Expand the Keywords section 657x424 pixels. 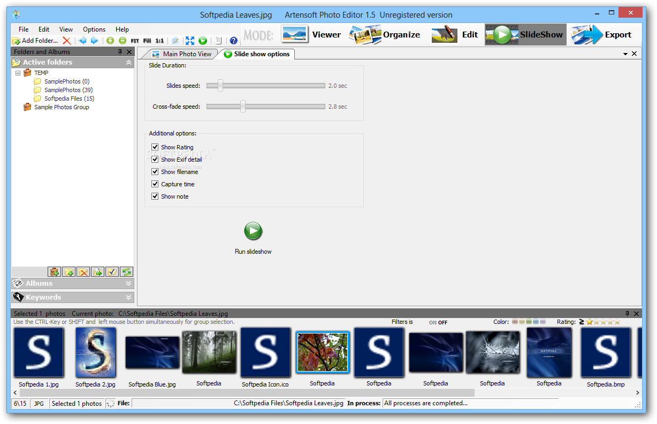click(129, 298)
